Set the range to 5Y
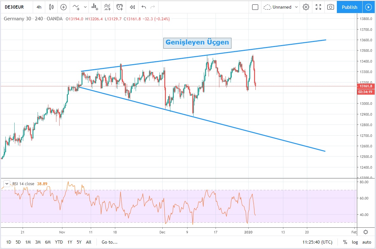This screenshot has height=249, width=376. coord(79,242)
